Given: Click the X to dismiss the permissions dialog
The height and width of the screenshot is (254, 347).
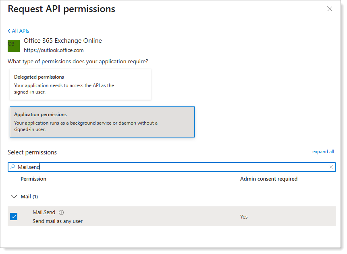Looking at the screenshot, I should pos(329,9).
